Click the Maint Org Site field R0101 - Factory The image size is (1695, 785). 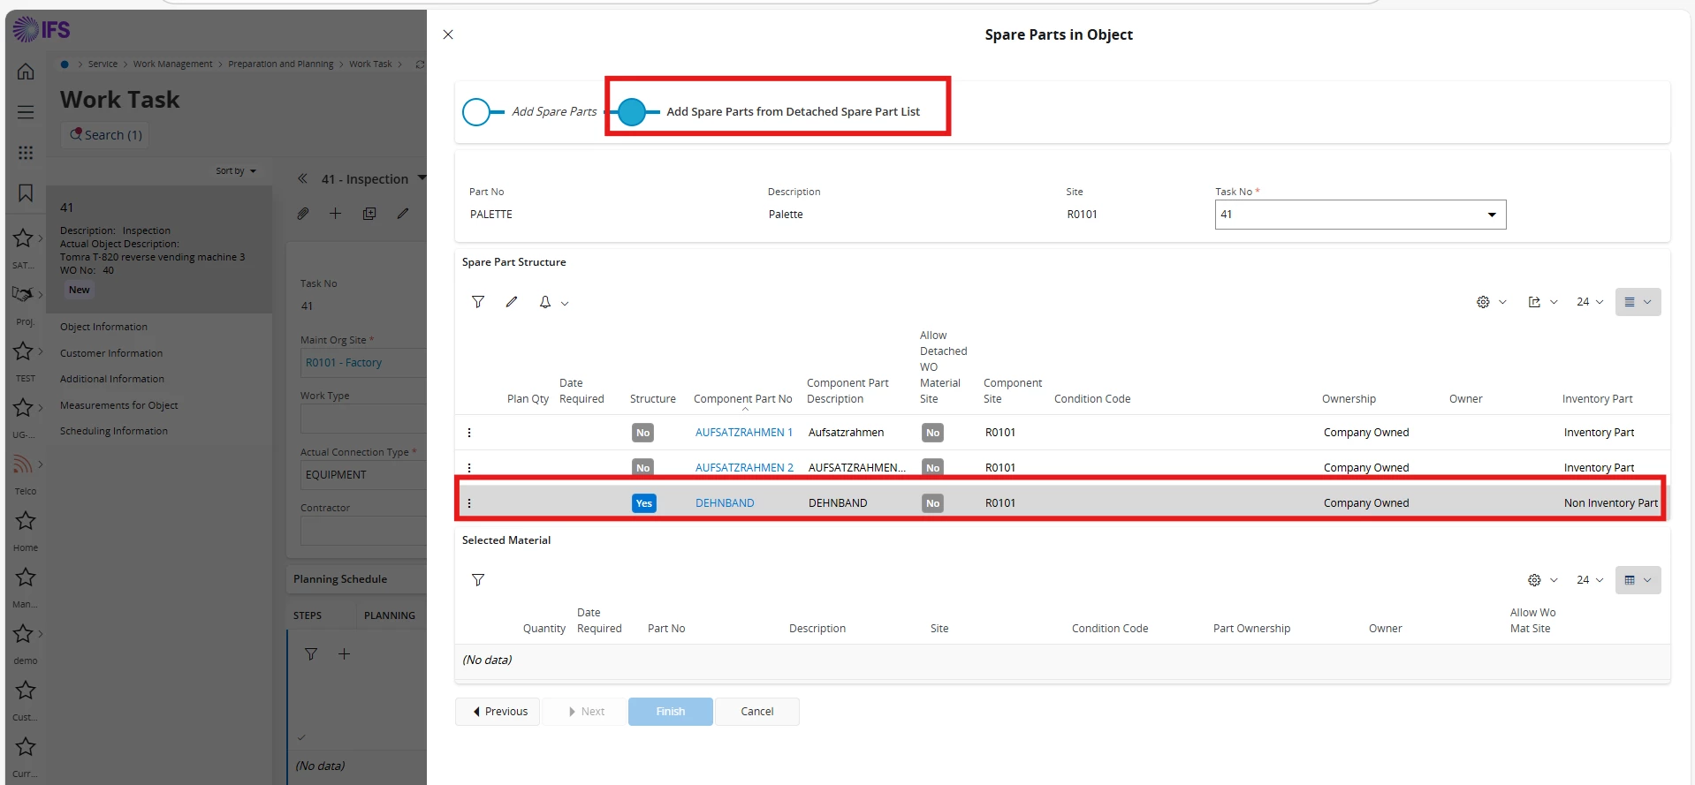pos(363,363)
